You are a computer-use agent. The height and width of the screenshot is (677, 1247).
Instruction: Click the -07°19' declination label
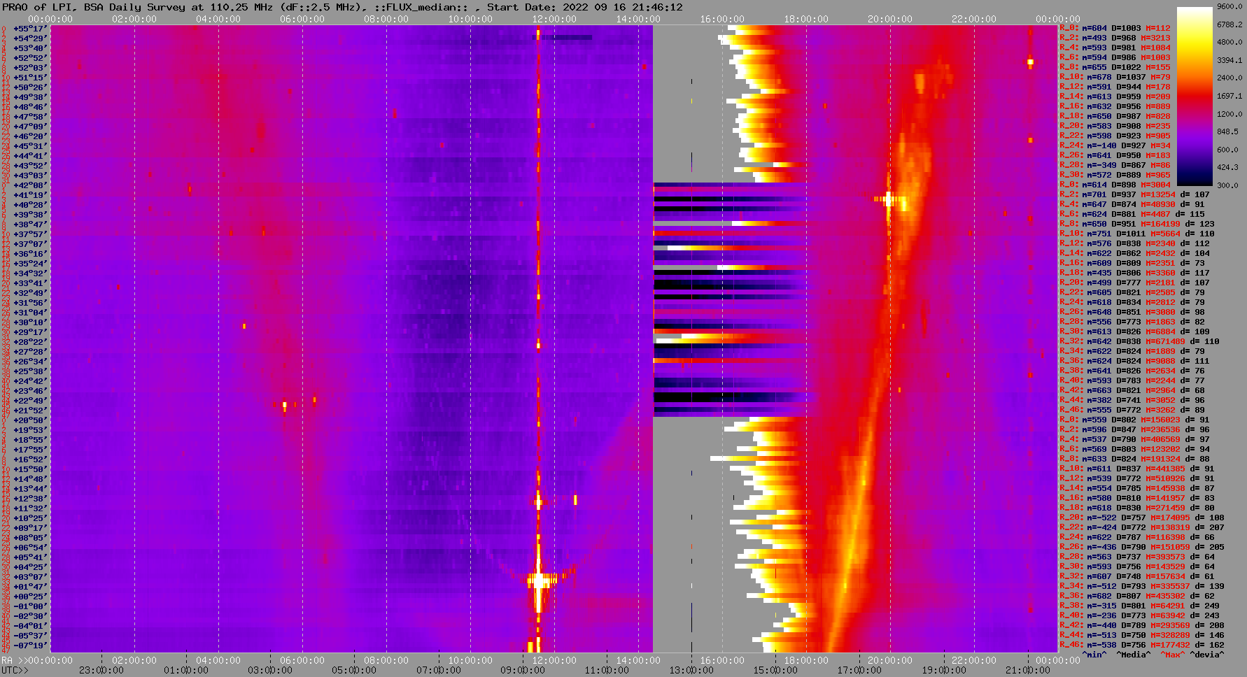[30, 646]
